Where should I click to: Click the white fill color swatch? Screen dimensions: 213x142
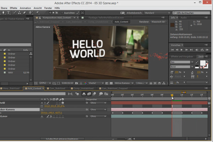point(203,63)
